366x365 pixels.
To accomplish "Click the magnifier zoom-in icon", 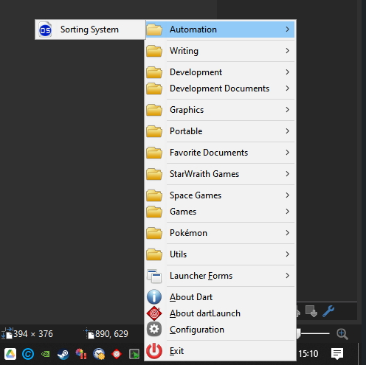I will point(342,334).
